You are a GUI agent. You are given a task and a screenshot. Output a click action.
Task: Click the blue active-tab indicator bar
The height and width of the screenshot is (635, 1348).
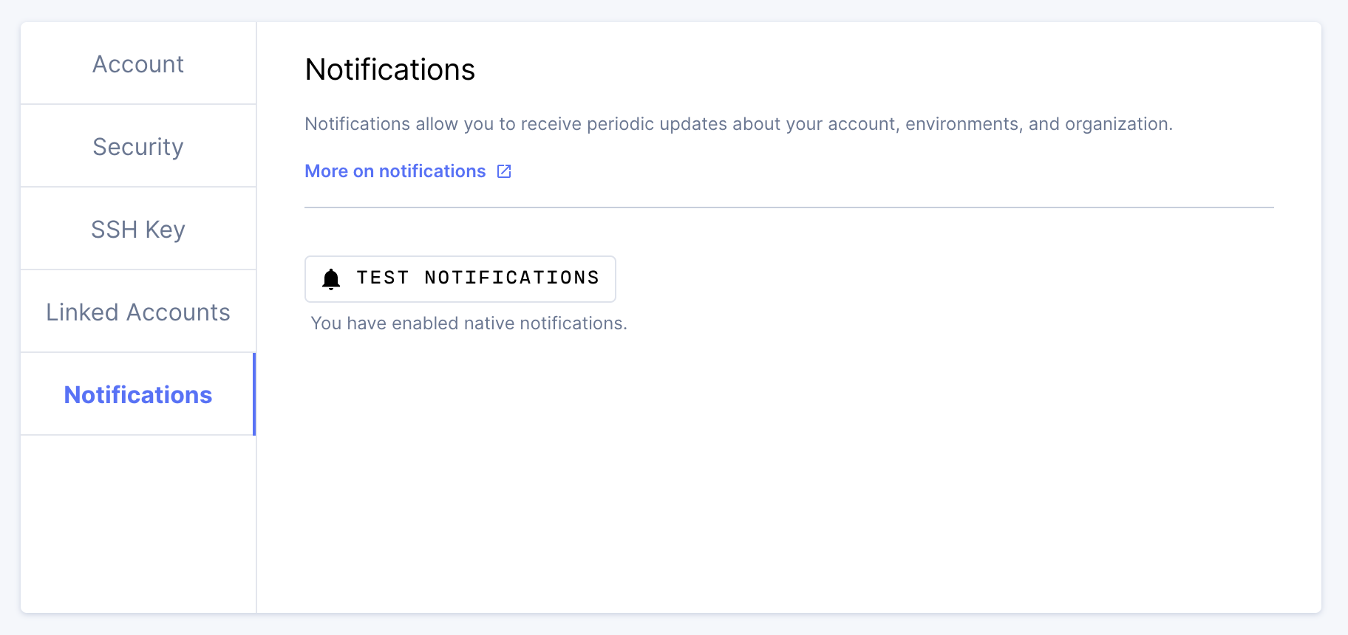coord(254,394)
